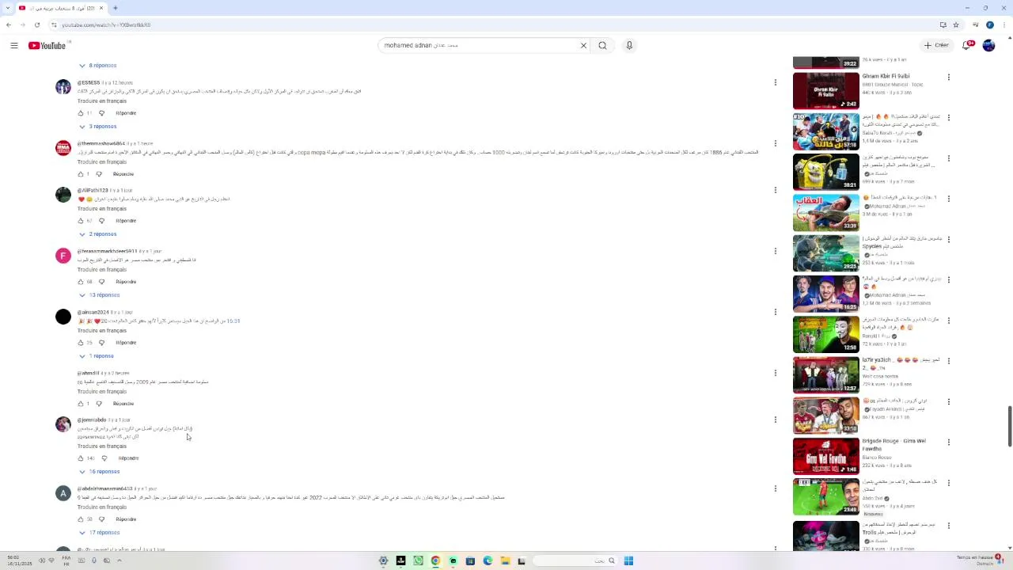This screenshot has height=570, width=1013.
Task: Expand 2 réponses under @AliFathi123
Action: (98, 234)
